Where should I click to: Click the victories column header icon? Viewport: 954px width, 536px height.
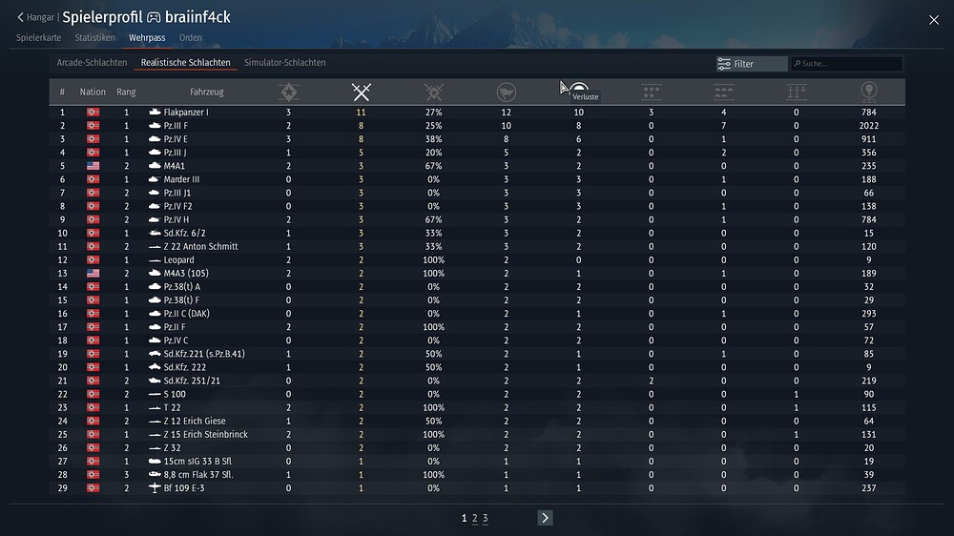289,93
